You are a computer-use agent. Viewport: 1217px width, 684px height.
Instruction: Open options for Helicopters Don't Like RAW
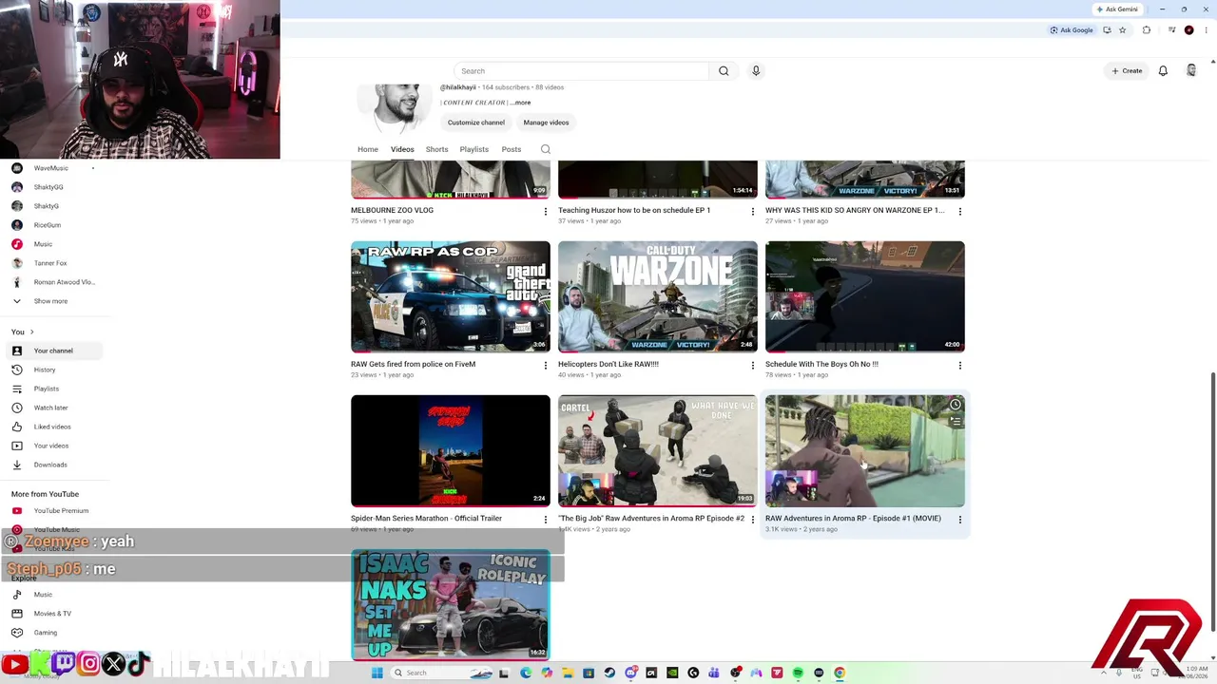(x=753, y=365)
